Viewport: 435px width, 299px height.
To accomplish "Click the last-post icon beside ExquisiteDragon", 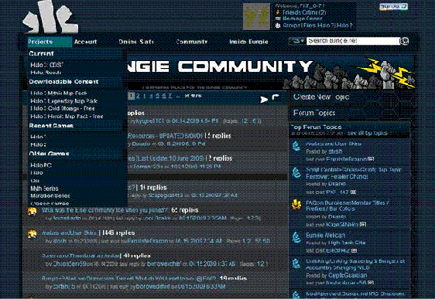I will coord(371,159).
